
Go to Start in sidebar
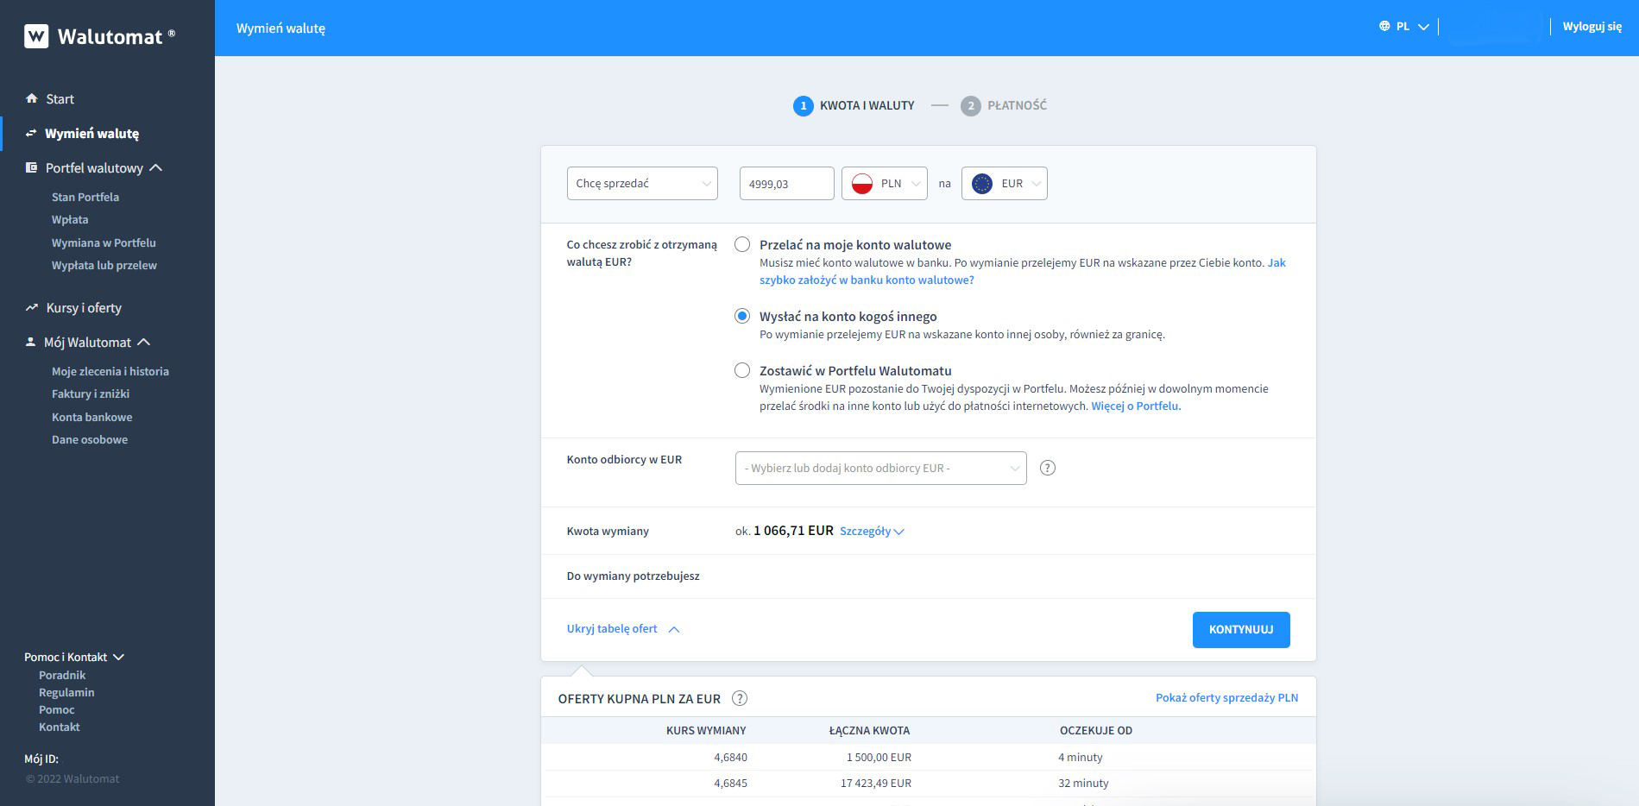(60, 98)
